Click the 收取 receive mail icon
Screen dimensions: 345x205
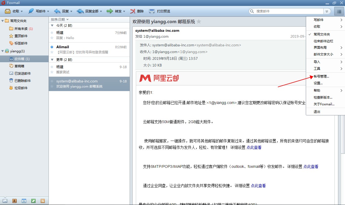click(8, 11)
